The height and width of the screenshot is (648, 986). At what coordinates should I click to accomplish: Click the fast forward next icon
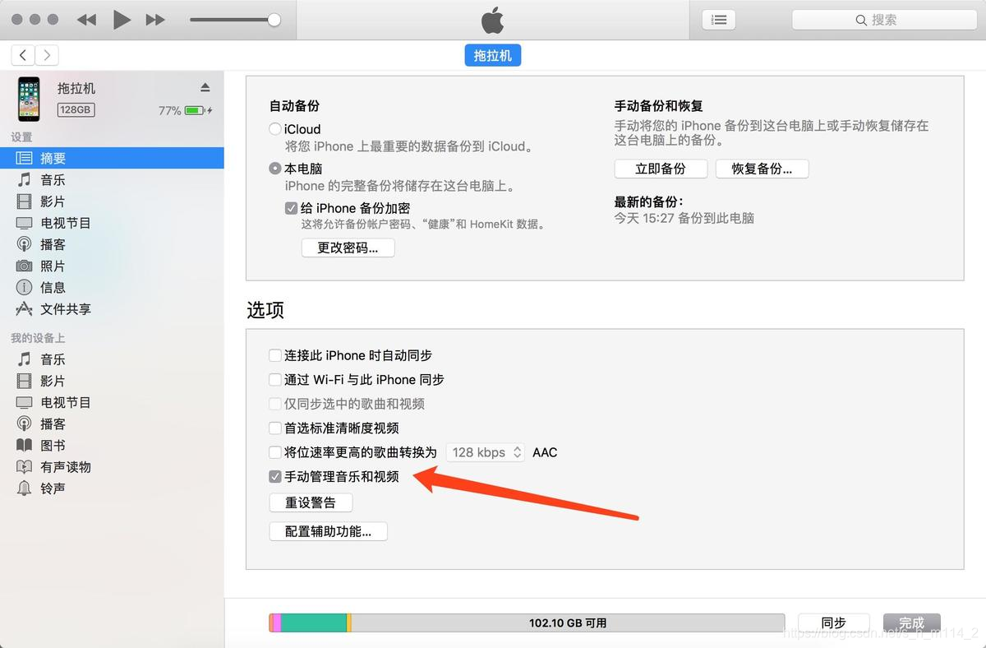click(155, 20)
